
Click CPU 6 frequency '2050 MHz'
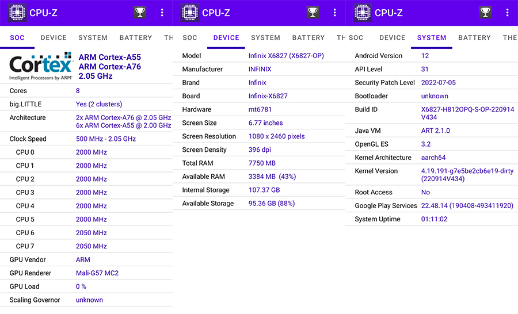coord(91,233)
